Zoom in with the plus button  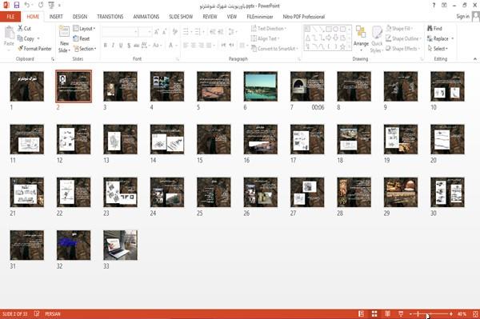click(451, 313)
